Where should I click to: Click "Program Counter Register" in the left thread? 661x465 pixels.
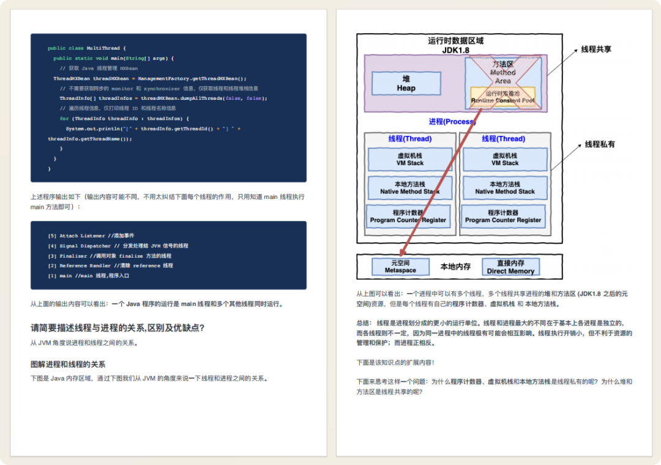pyautogui.click(x=408, y=217)
